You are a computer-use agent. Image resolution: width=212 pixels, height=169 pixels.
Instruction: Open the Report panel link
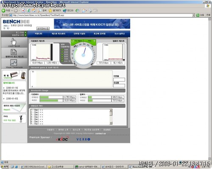[14, 108]
